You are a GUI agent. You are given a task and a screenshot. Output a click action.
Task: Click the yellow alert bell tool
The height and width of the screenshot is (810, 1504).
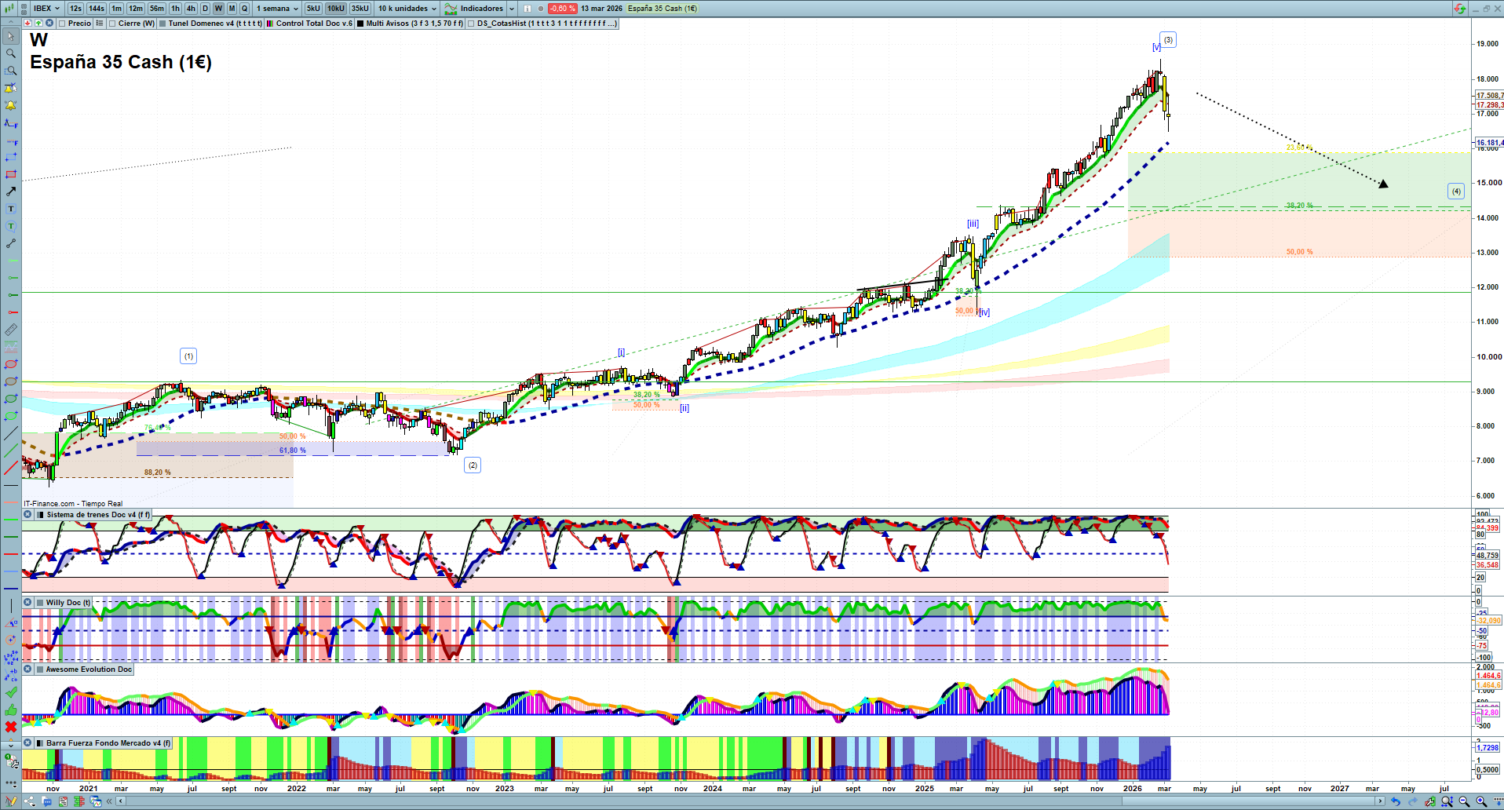[11, 105]
